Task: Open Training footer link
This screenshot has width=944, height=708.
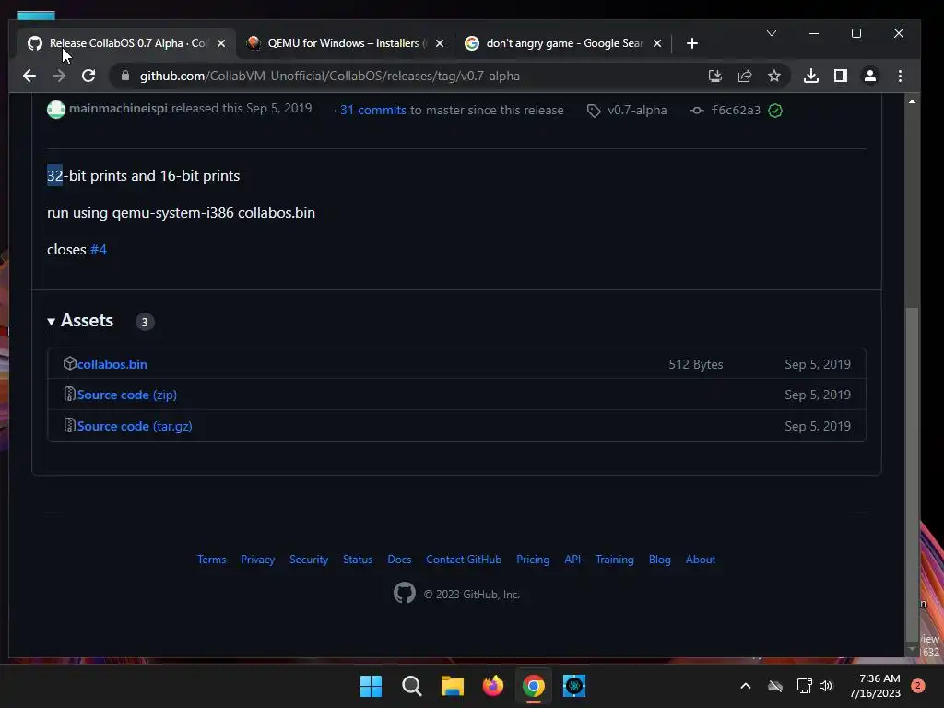Action: tap(614, 560)
